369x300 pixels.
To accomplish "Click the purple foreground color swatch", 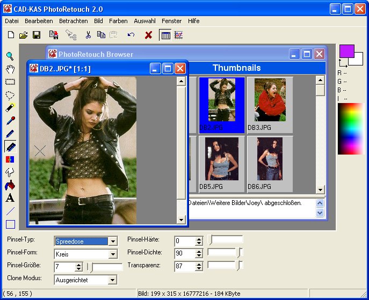I will click(x=346, y=52).
